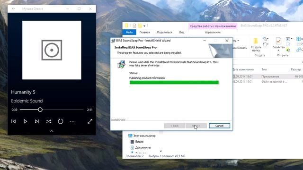Maximize the Groove Music window
Screen dimensions: 303x170
click(x=79, y=8)
